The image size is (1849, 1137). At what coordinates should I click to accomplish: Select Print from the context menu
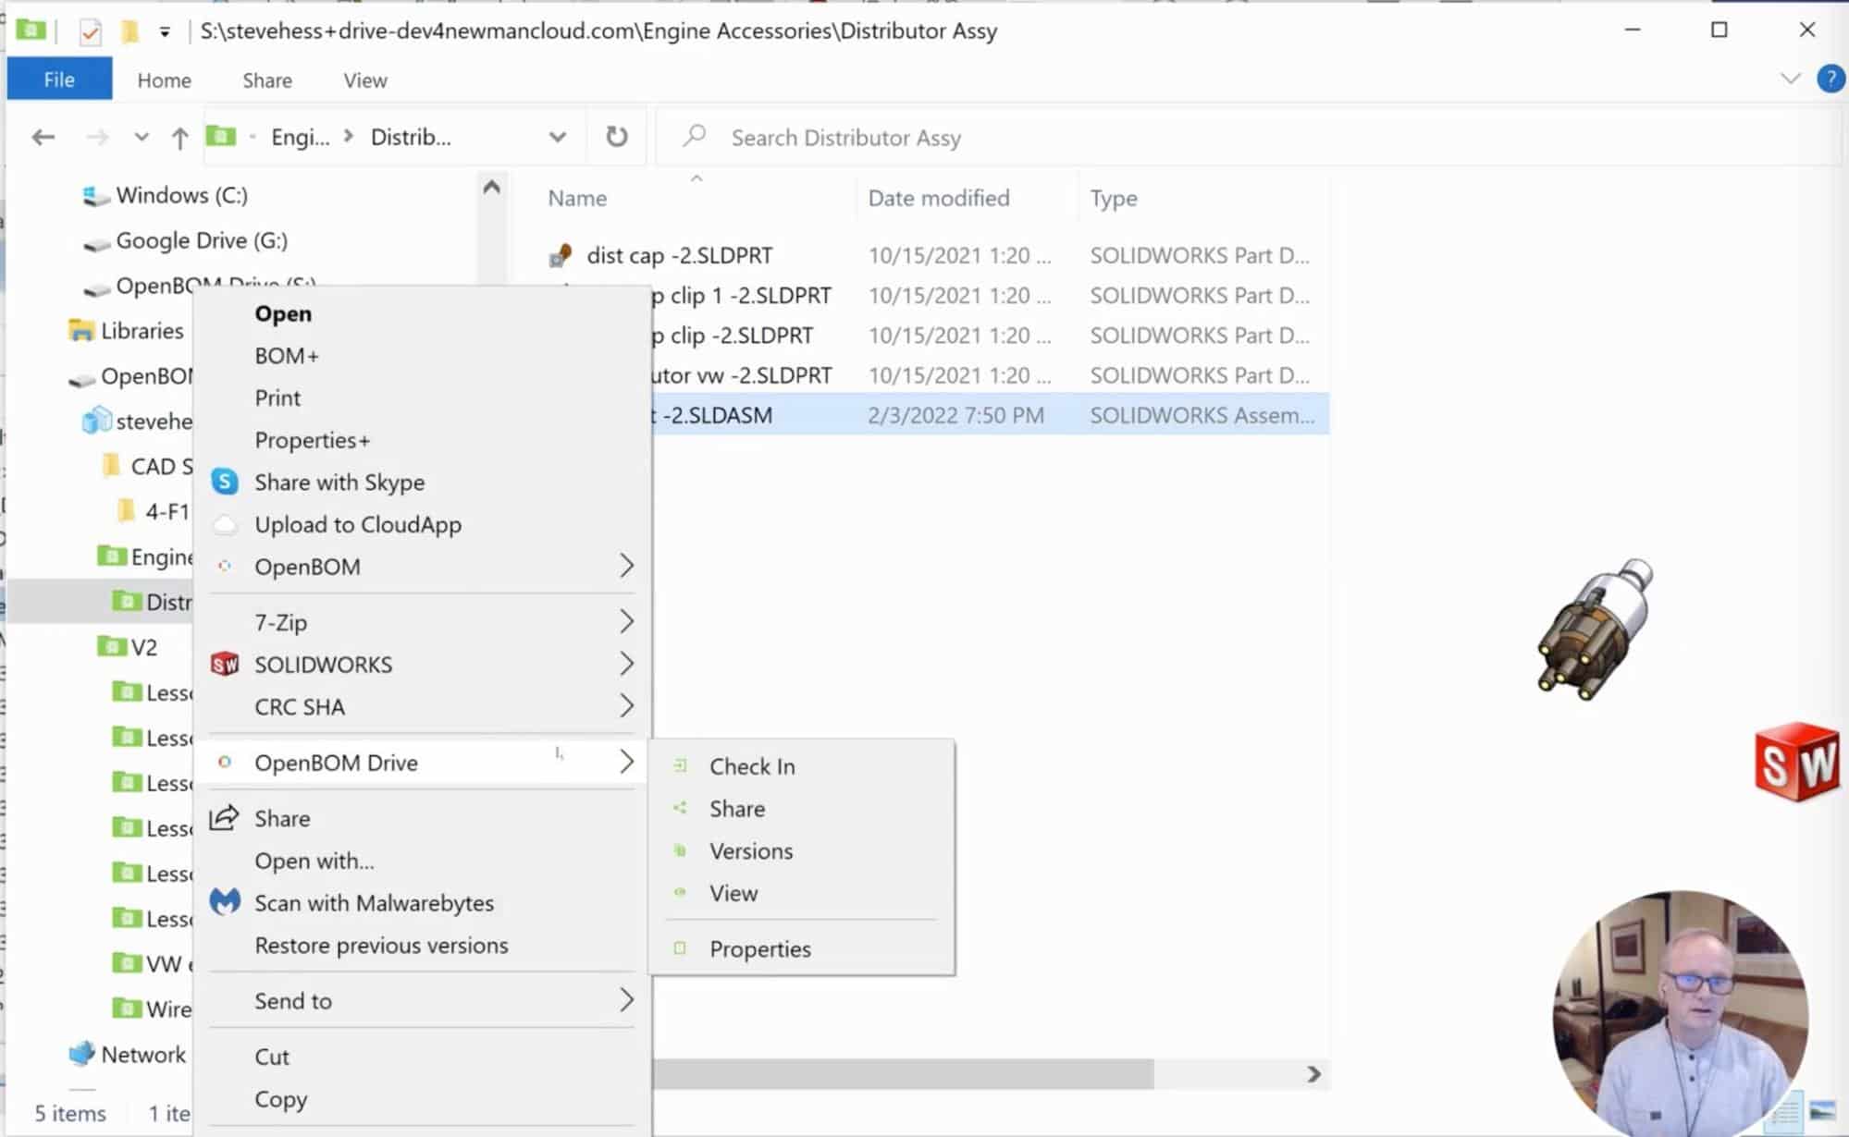point(277,397)
